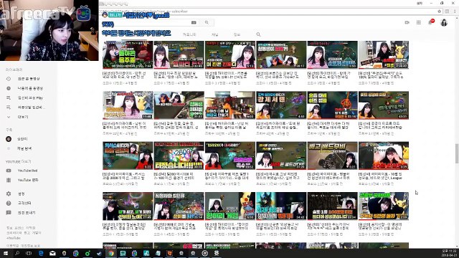Open the Mail app on the taskbar
The height and width of the screenshot is (258, 459).
52,253
